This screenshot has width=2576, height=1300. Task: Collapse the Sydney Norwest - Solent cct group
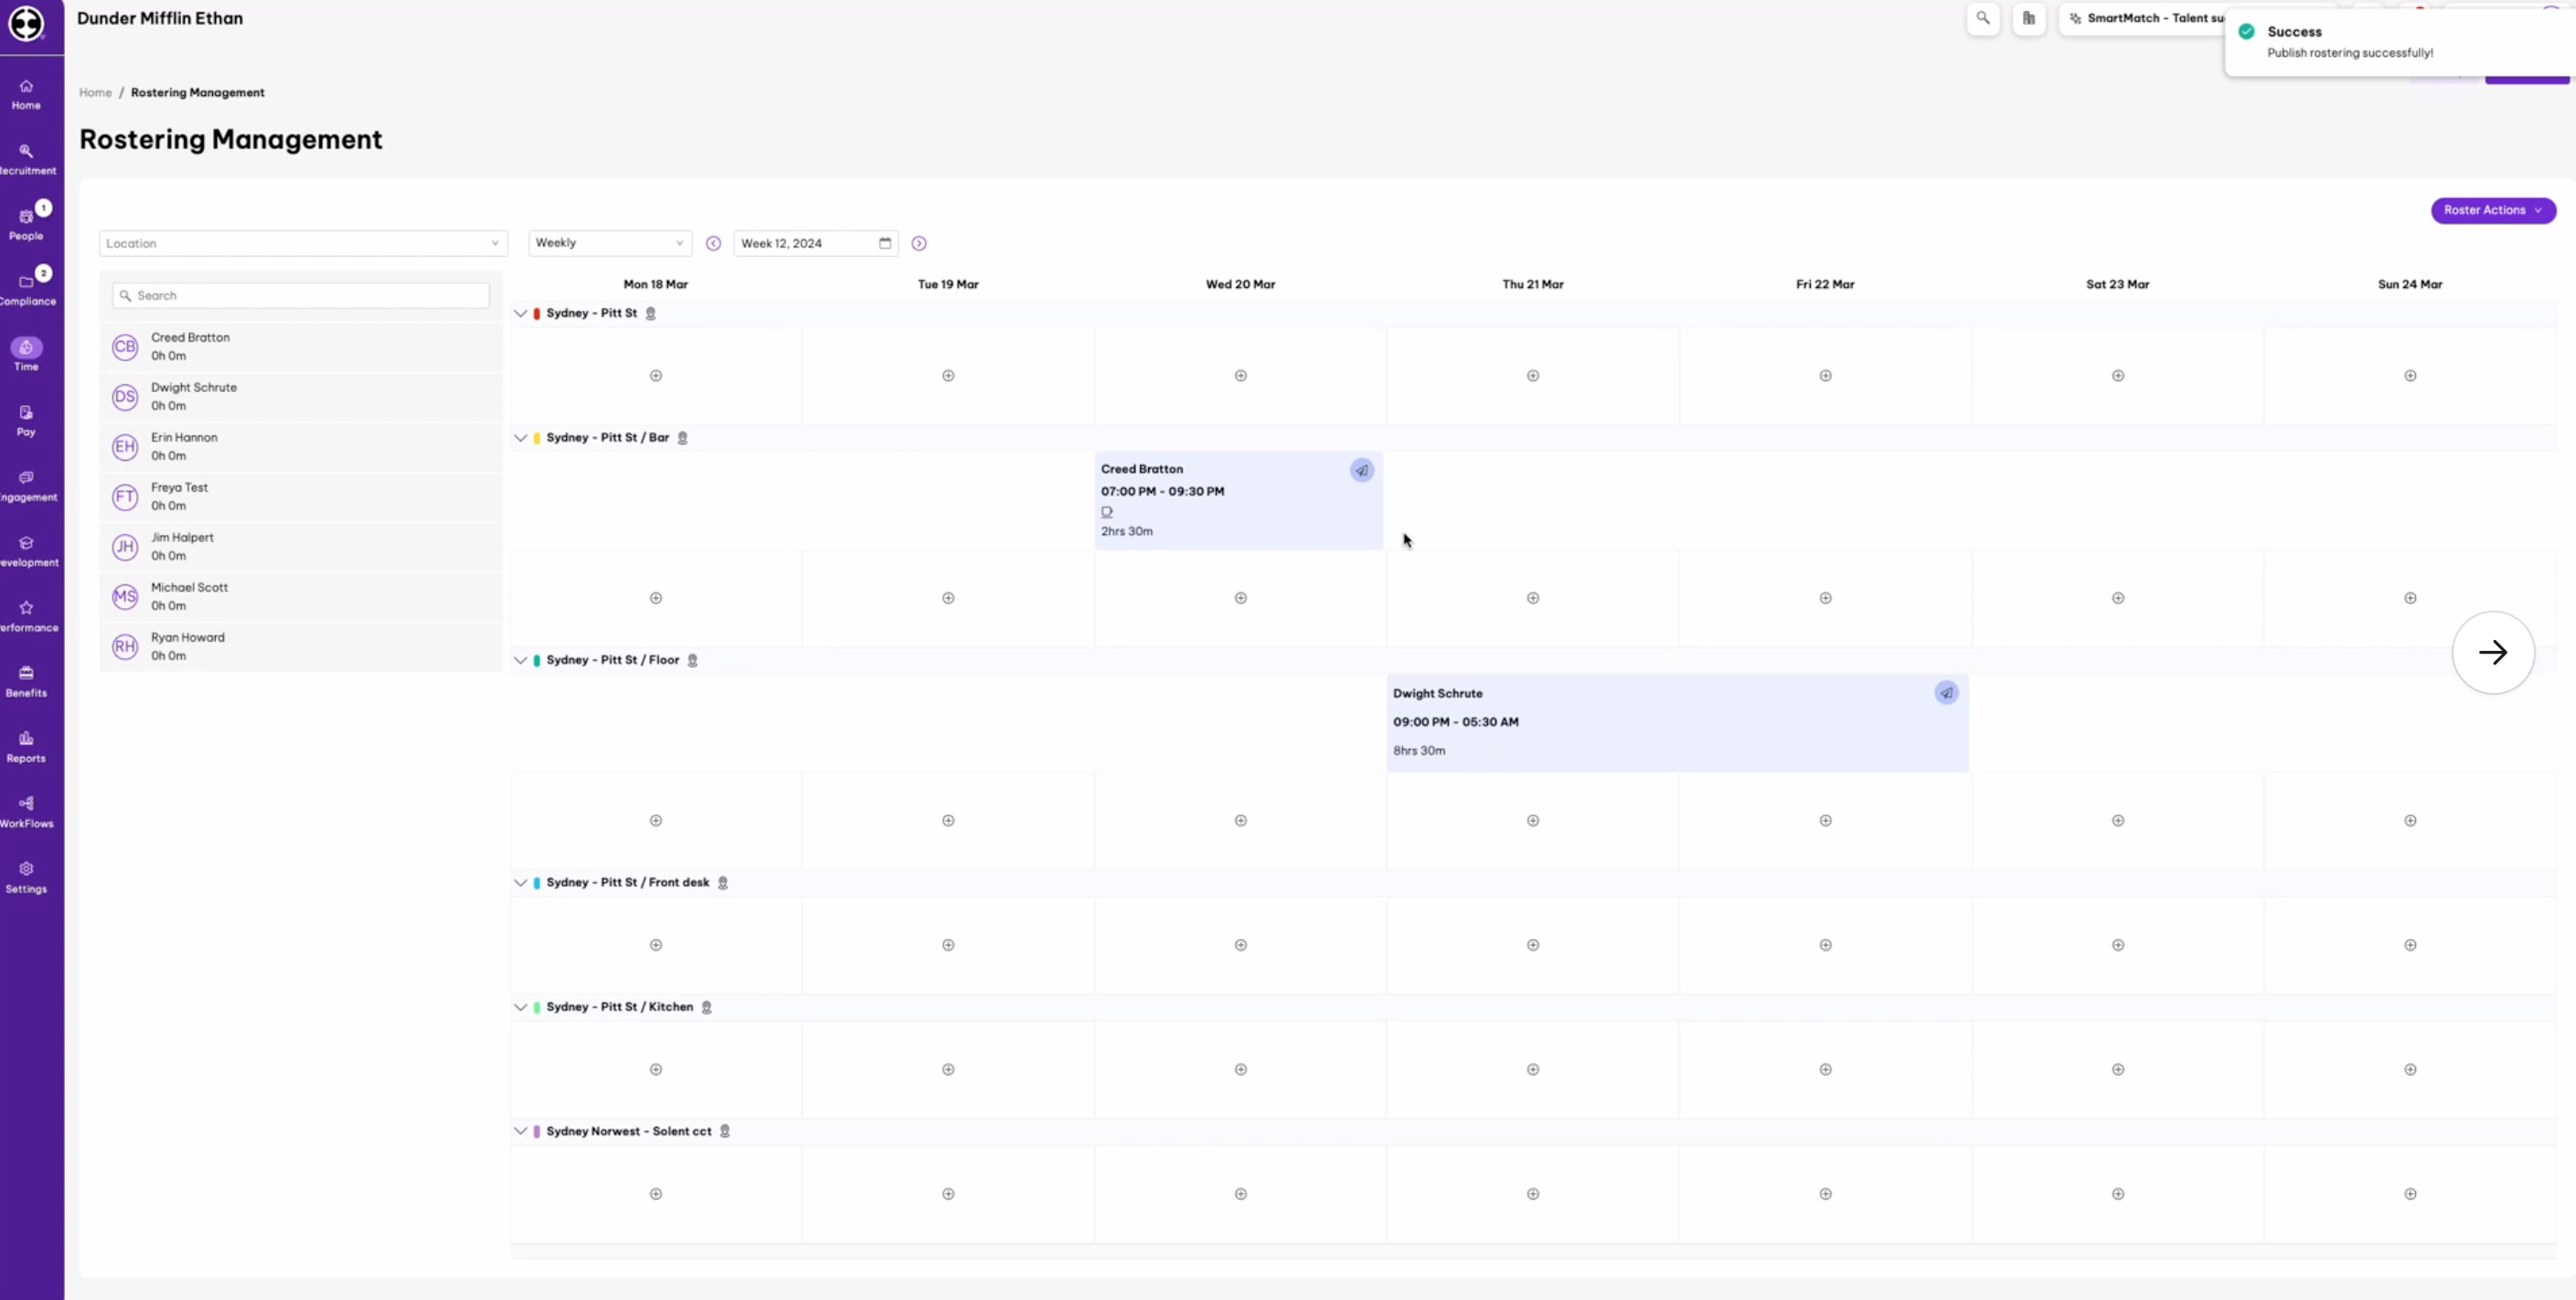click(x=520, y=1131)
